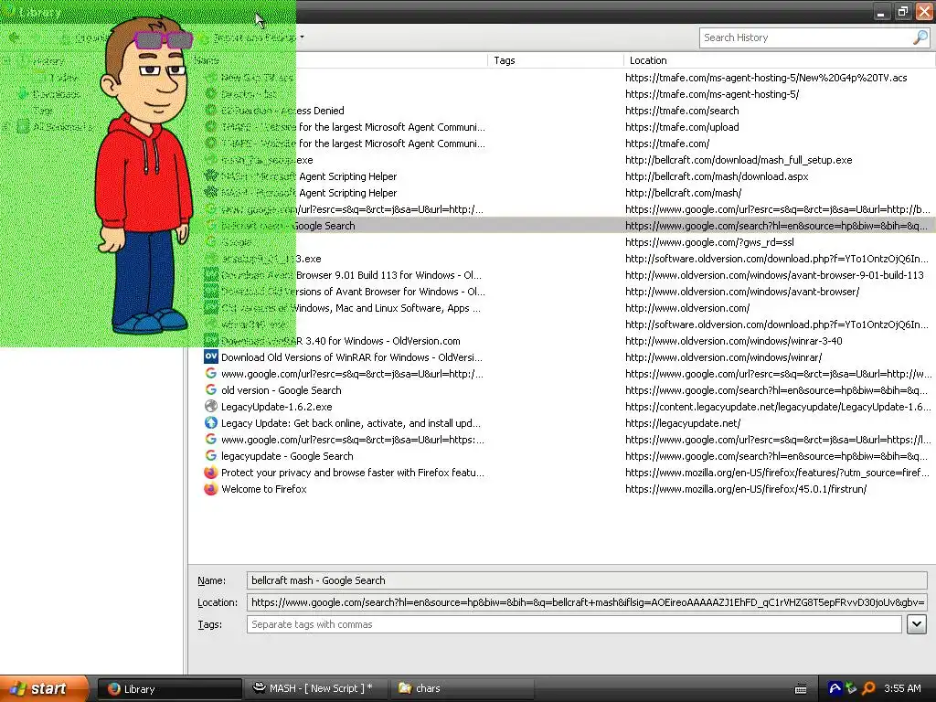This screenshot has height=702, width=936.
Task: Select history entry 'legacyupdate - Google Search'
Action: point(287,455)
